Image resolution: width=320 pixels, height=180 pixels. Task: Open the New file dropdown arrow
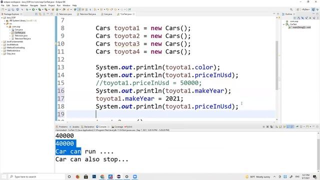(x=5, y=9)
